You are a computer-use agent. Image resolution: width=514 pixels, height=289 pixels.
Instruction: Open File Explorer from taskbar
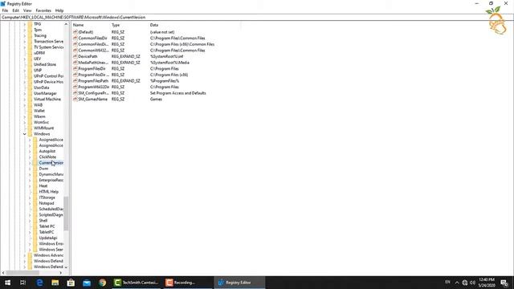coord(55,283)
